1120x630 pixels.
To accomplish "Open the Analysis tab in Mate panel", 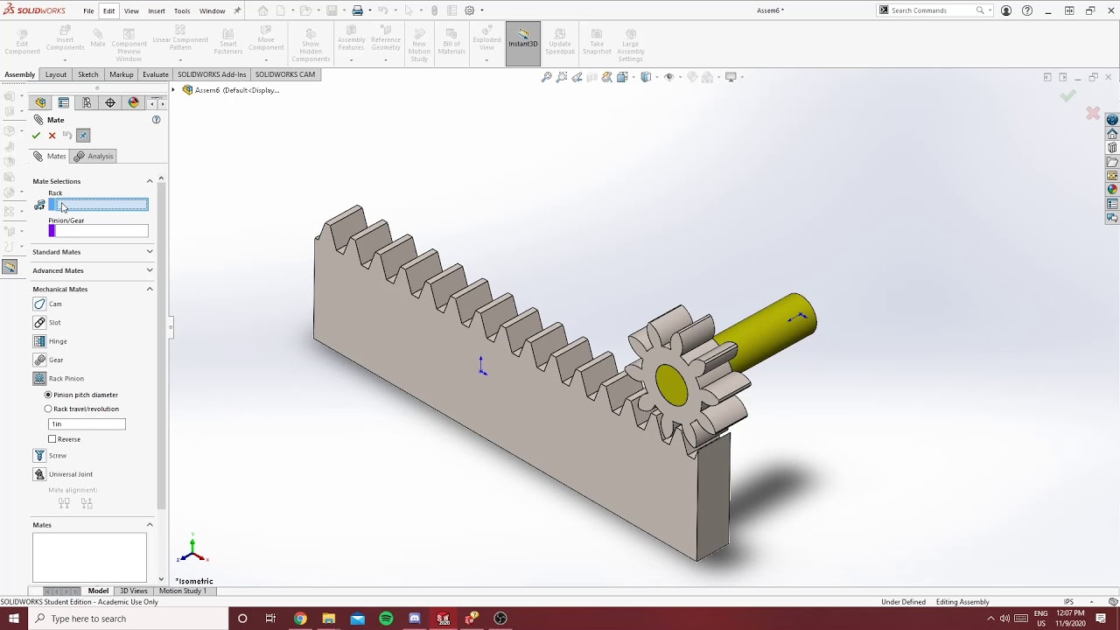I will tap(94, 156).
